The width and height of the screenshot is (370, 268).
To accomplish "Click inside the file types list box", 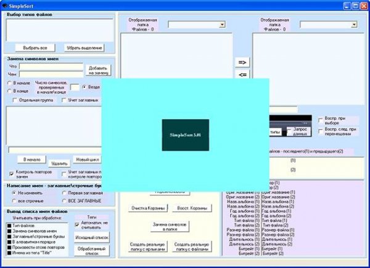I will [x=60, y=30].
